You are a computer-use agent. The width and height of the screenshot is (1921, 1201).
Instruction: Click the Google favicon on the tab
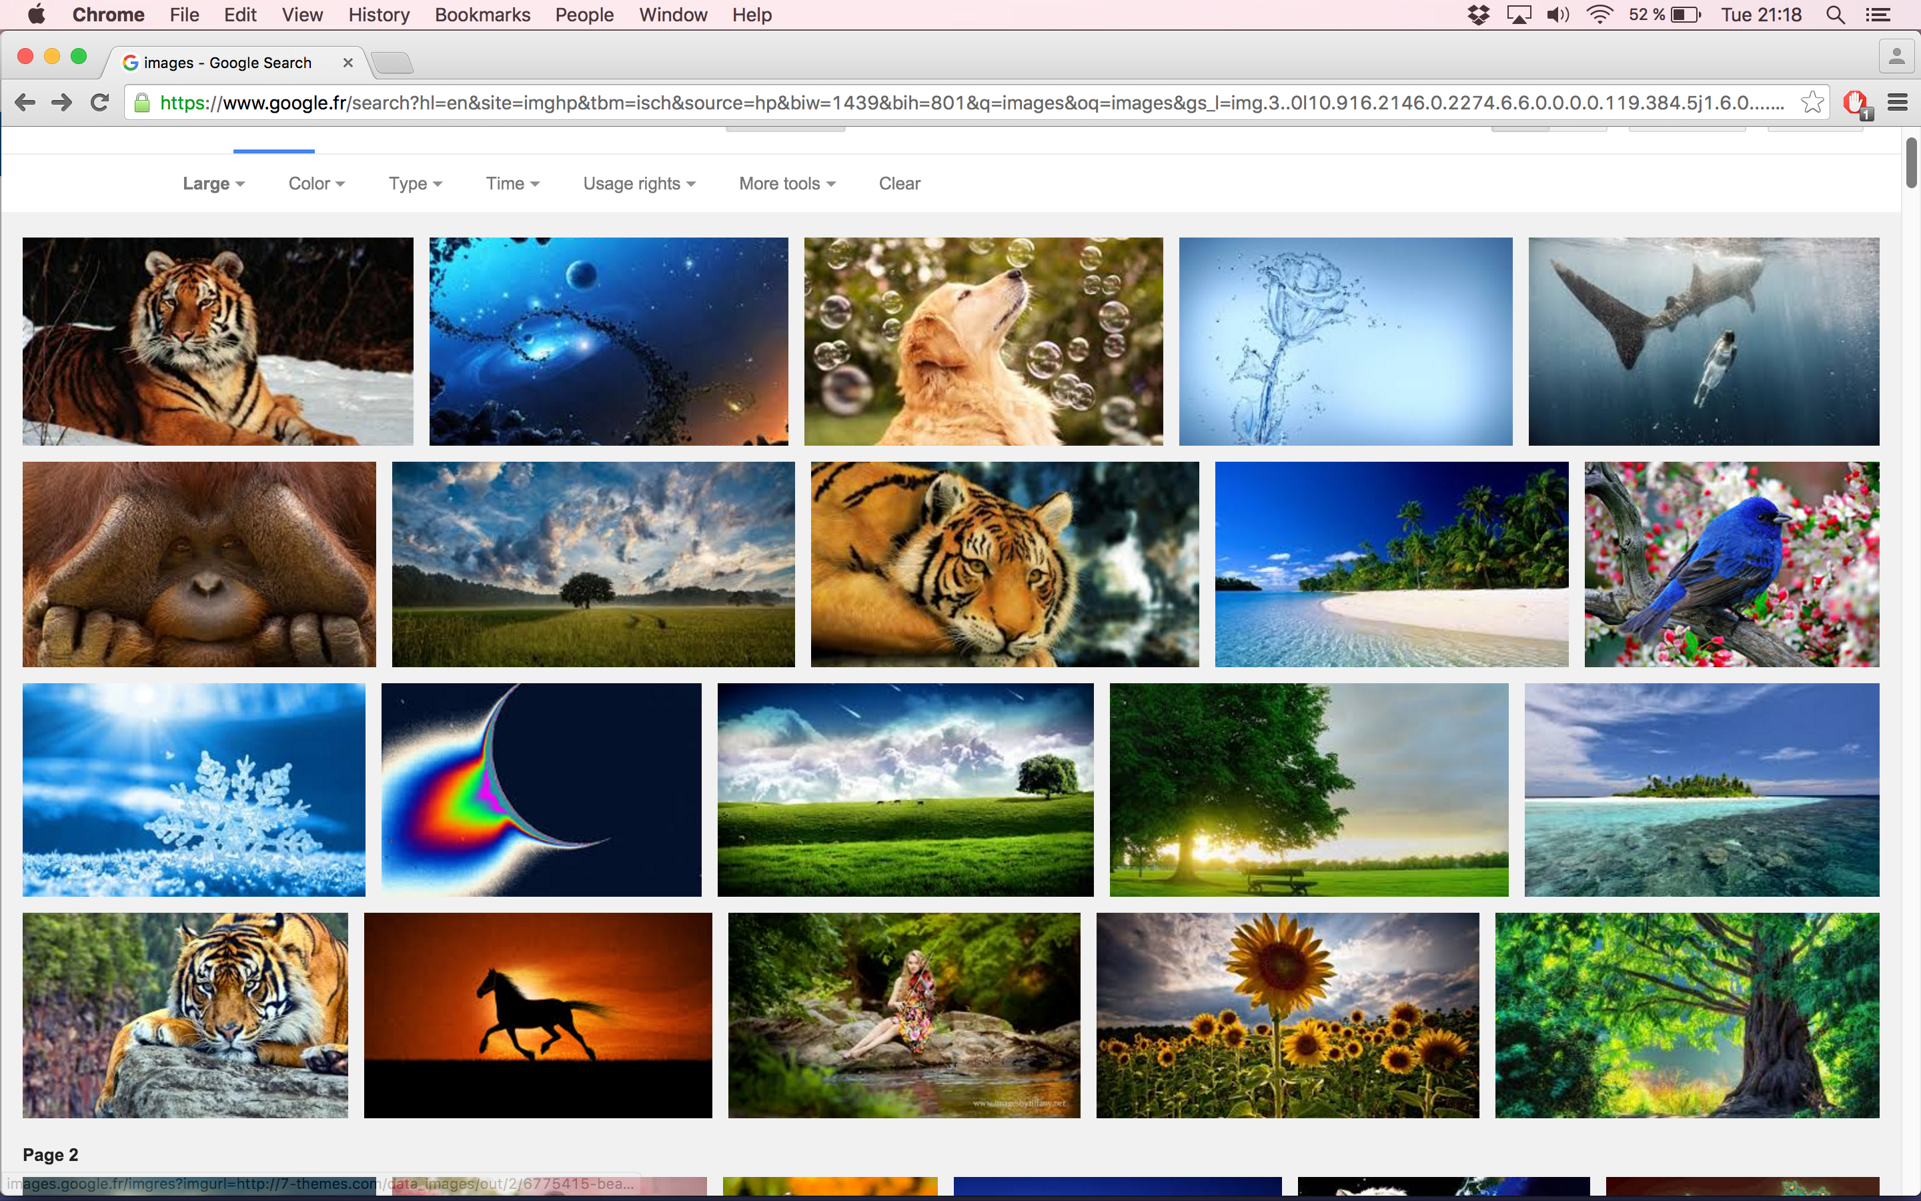pos(131,63)
